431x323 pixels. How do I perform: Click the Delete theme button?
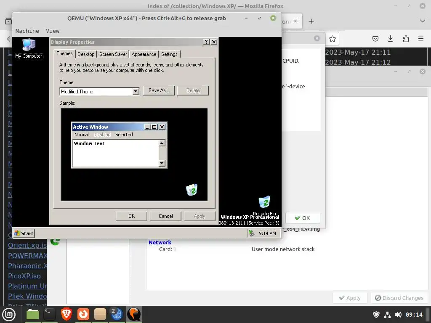[x=193, y=90]
